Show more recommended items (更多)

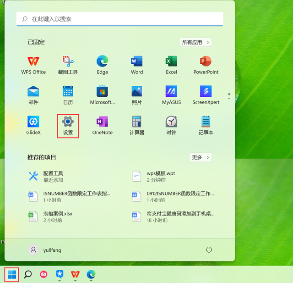point(201,157)
